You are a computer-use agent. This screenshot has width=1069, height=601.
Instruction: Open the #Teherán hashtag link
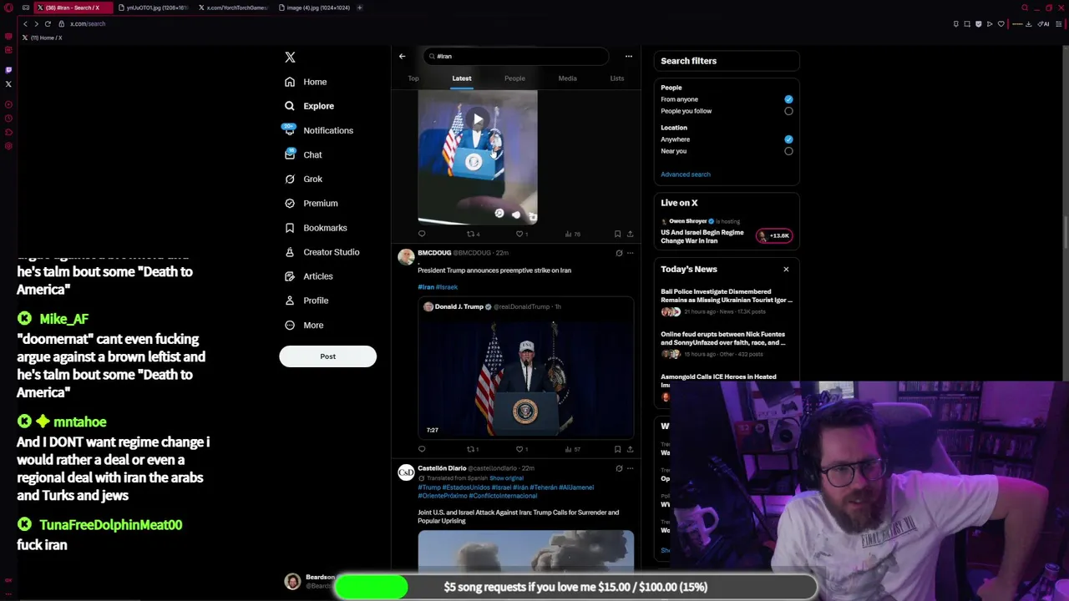tap(544, 487)
